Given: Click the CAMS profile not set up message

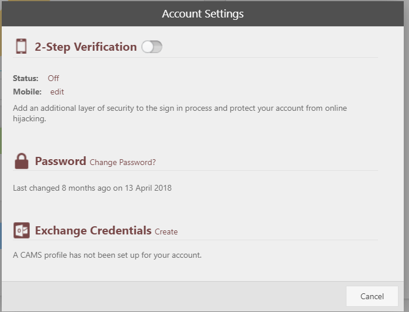Looking at the screenshot, I should [107, 255].
